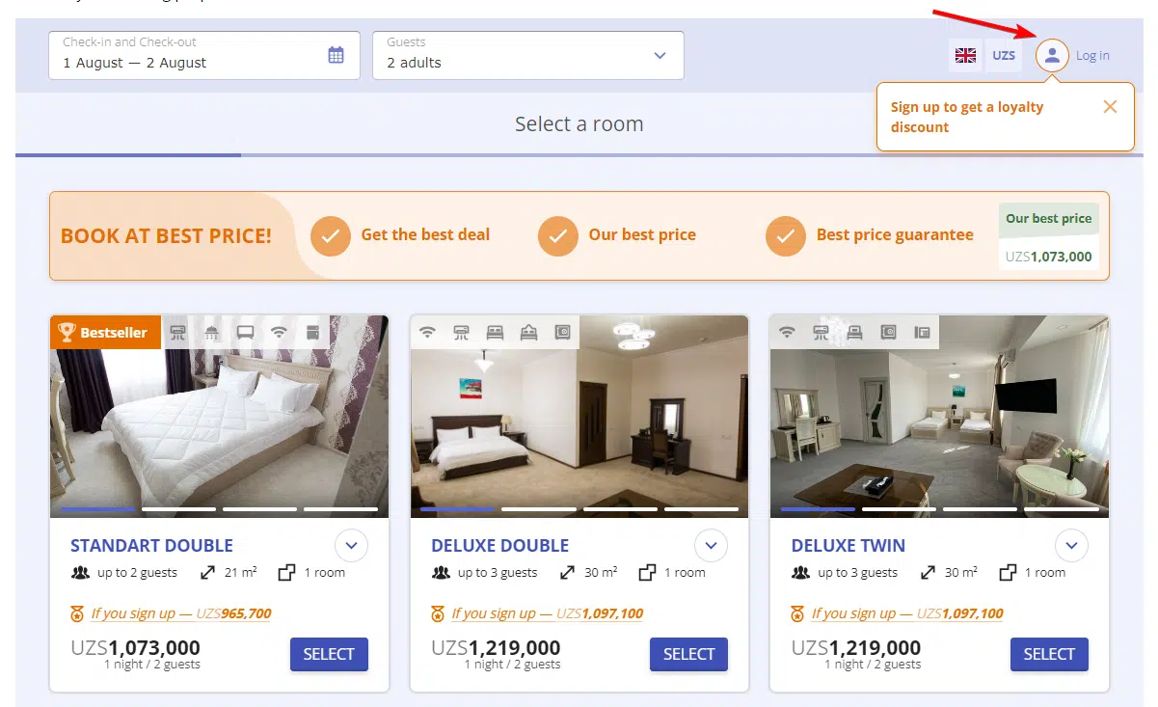Click the safe icon on the Deluxe Double photo
The height and width of the screenshot is (707, 1158).
pyautogui.click(x=562, y=333)
